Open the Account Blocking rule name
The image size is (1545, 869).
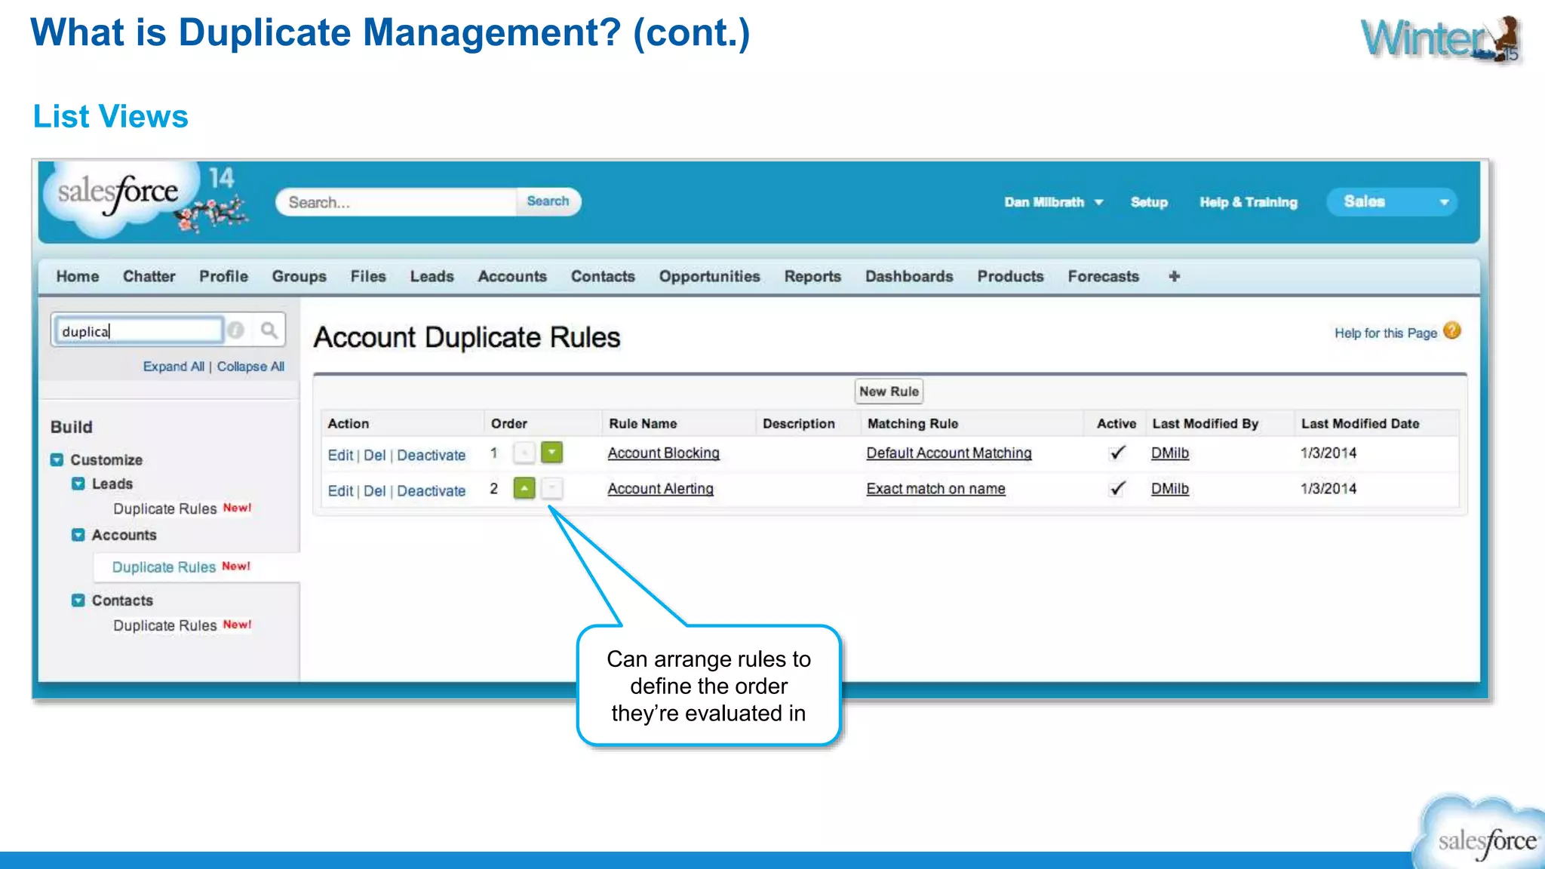(x=664, y=453)
